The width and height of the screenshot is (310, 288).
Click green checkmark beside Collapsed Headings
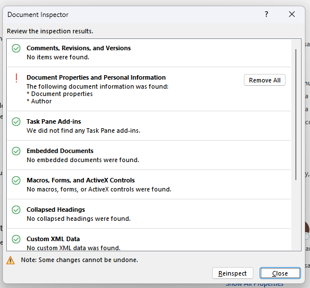[x=16, y=210]
